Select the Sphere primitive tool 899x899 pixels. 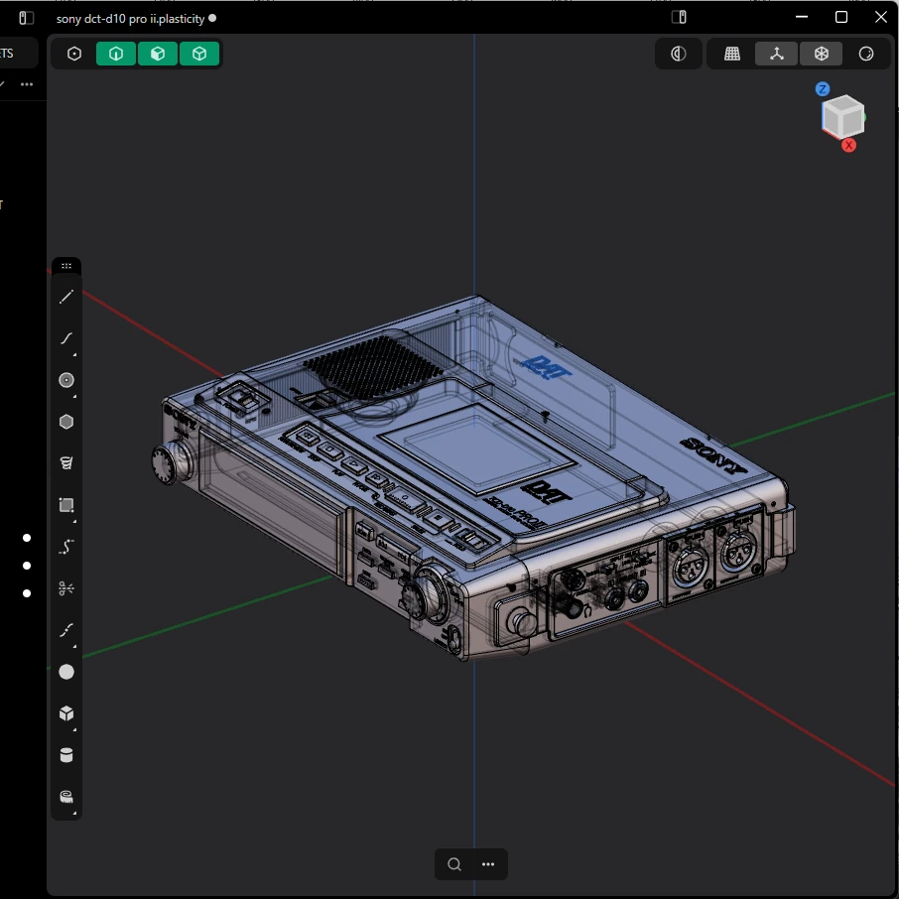click(x=65, y=672)
